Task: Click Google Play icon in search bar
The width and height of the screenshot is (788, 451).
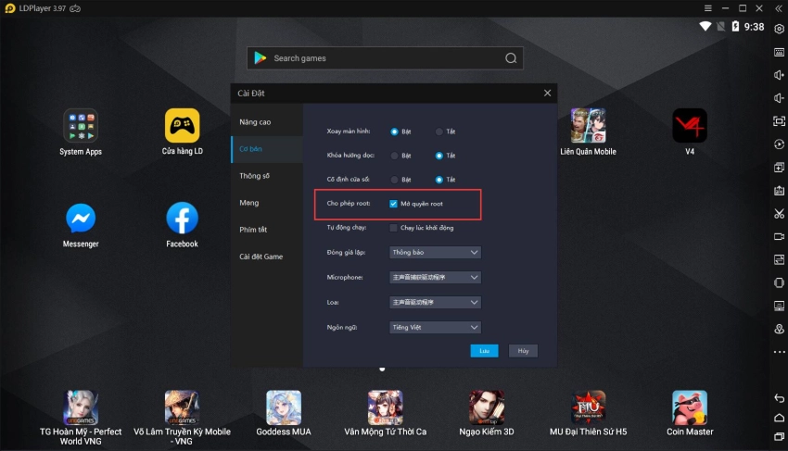Action: tap(261, 58)
